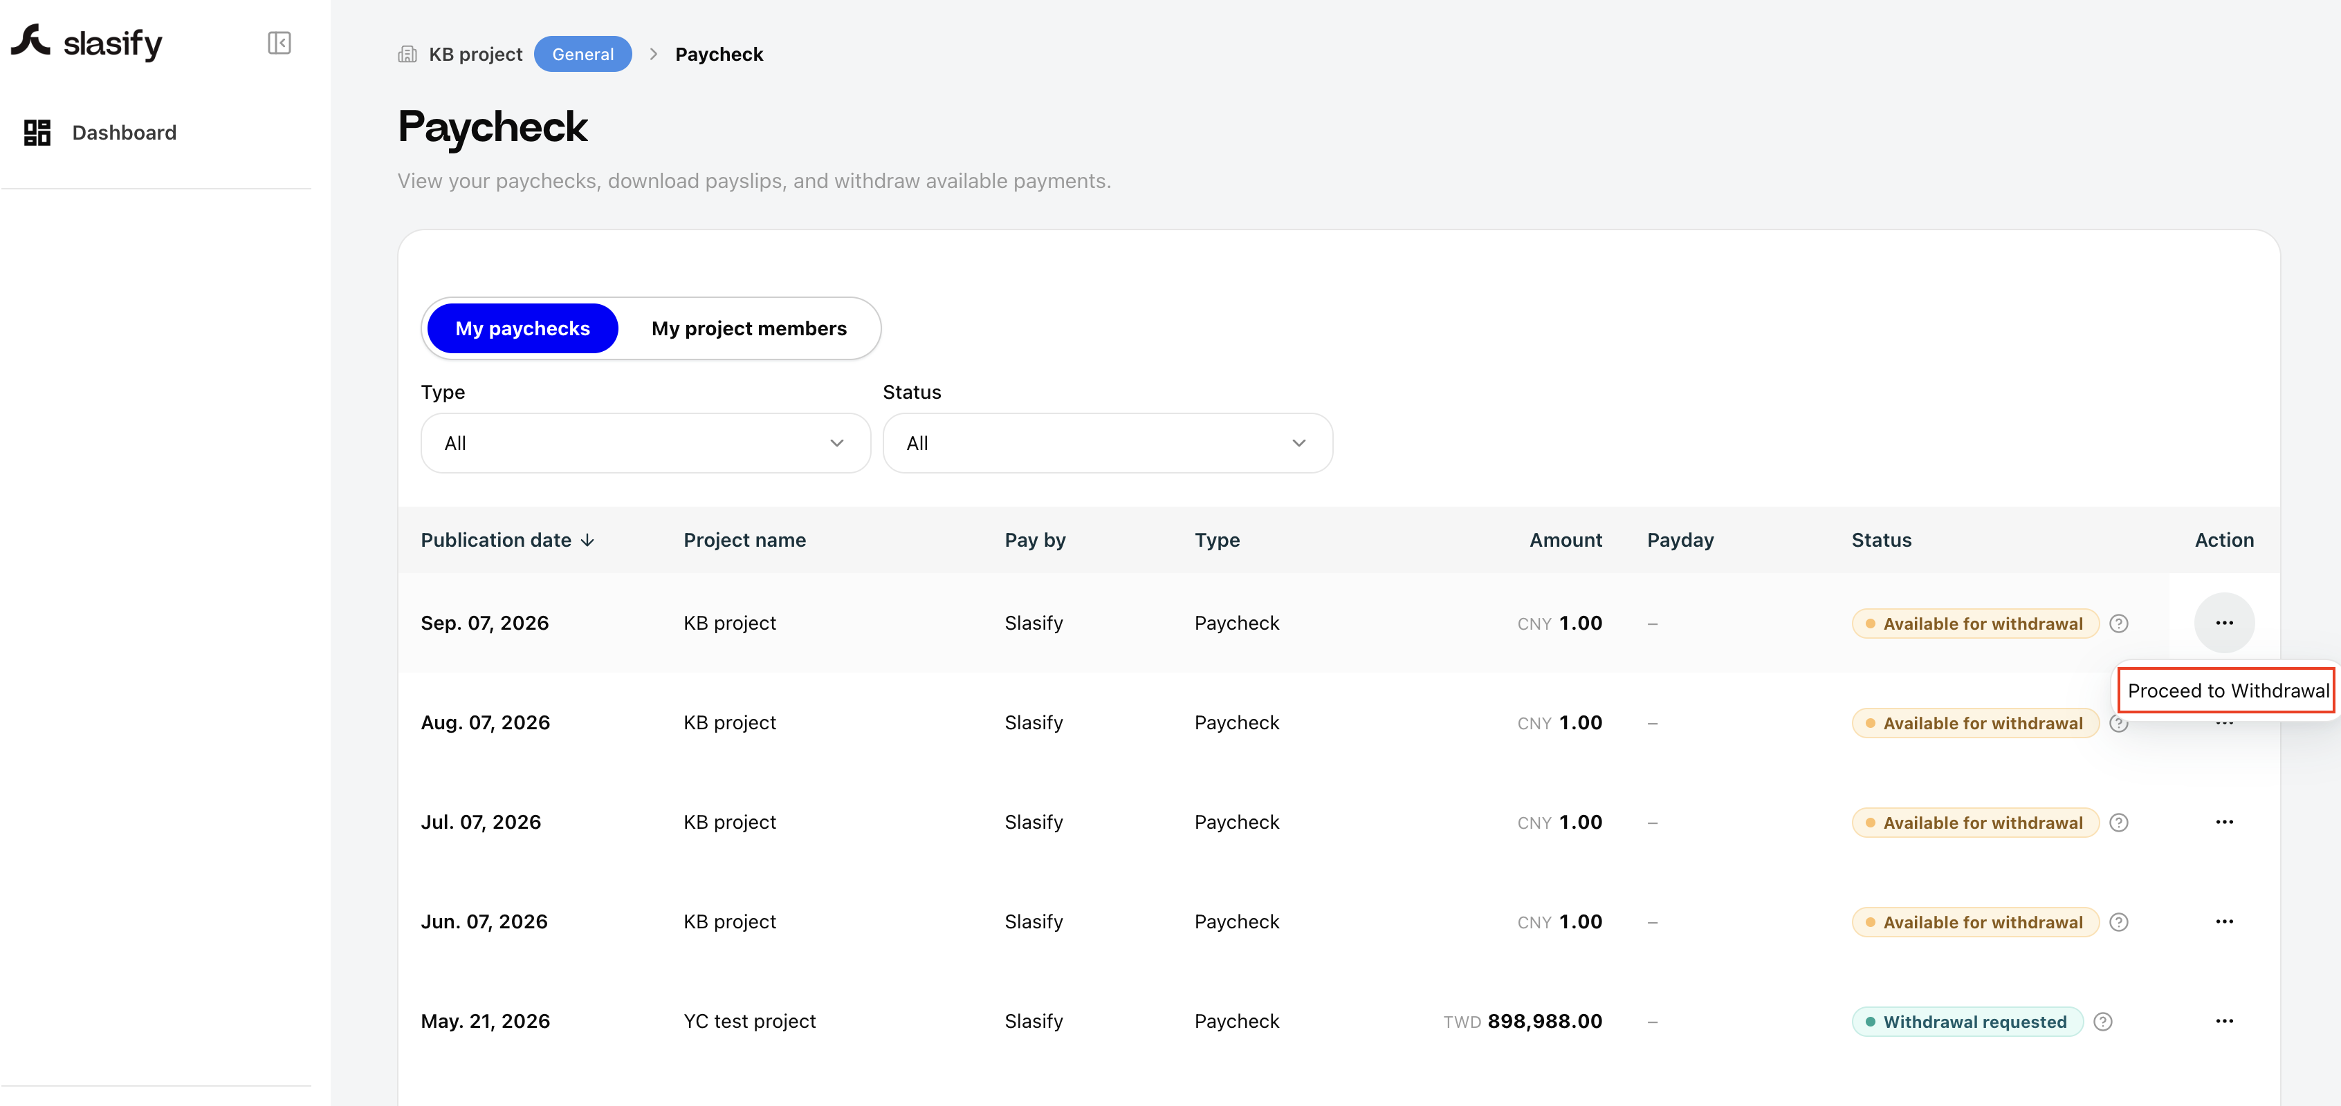2341x1106 pixels.
Task: Click the Amount column header
Action: tap(1566, 541)
